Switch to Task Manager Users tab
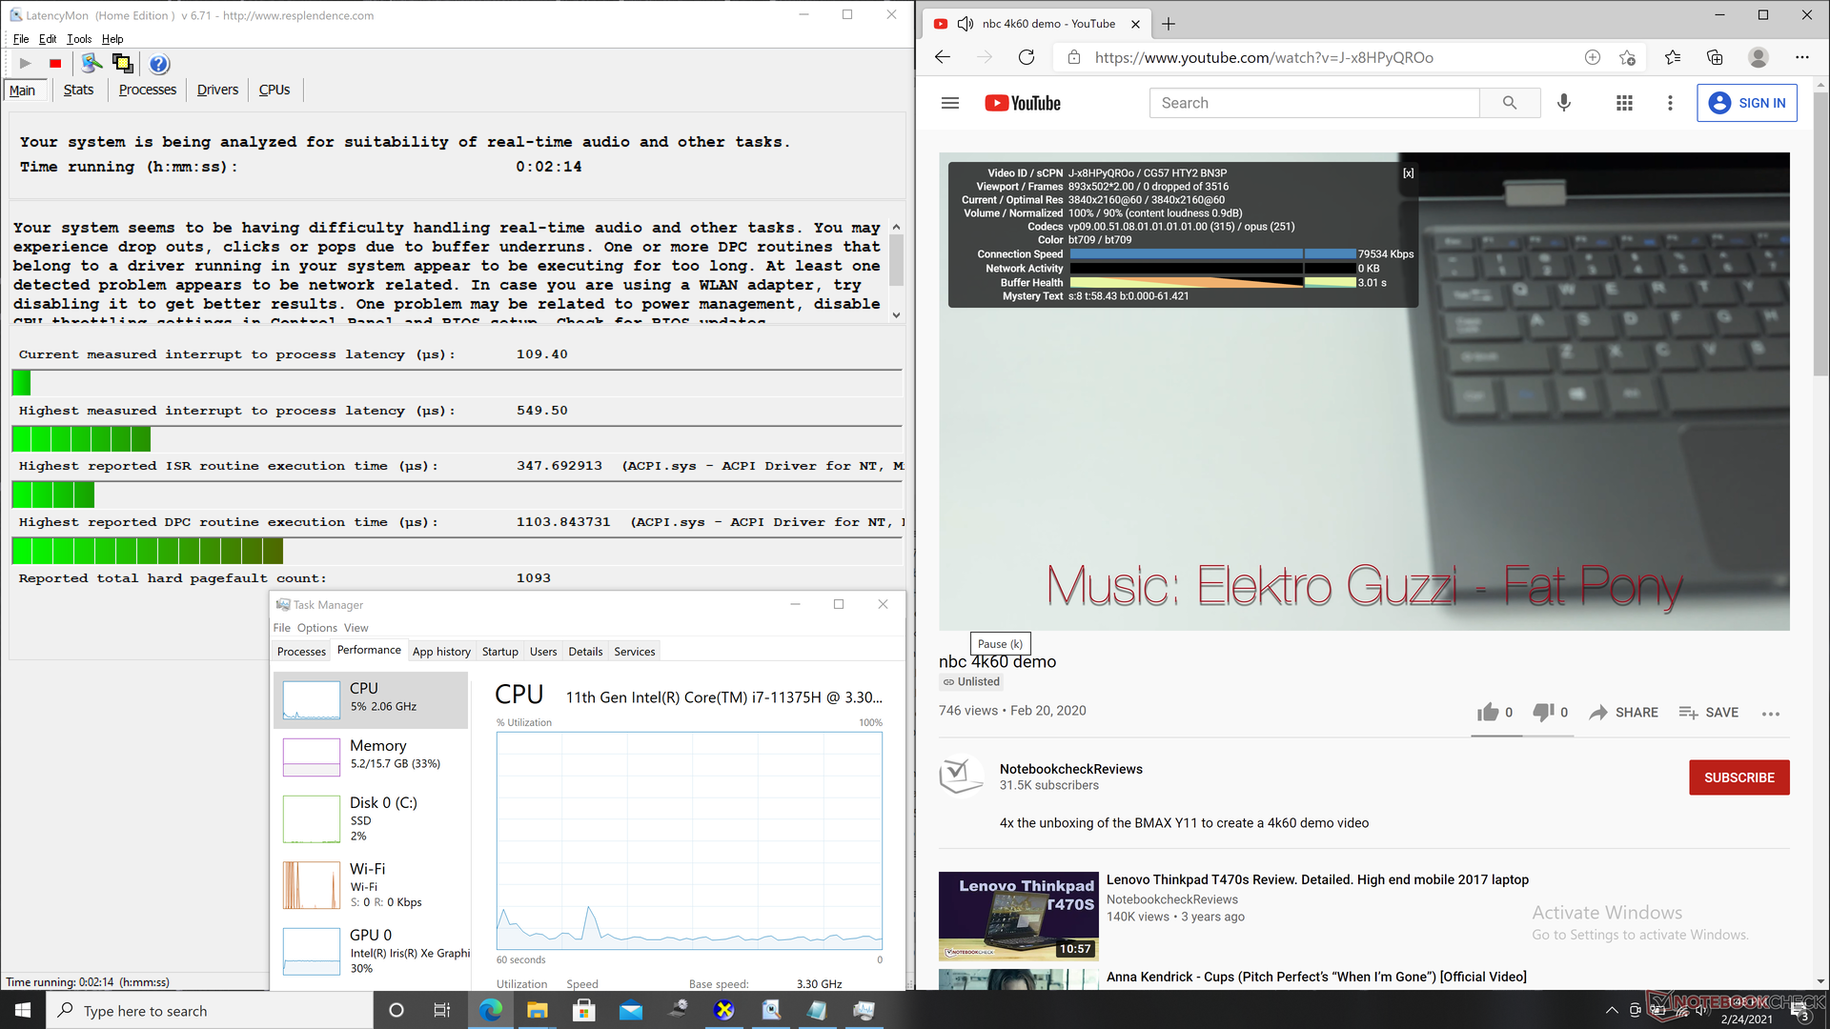The height and width of the screenshot is (1029, 1830). pyautogui.click(x=543, y=652)
